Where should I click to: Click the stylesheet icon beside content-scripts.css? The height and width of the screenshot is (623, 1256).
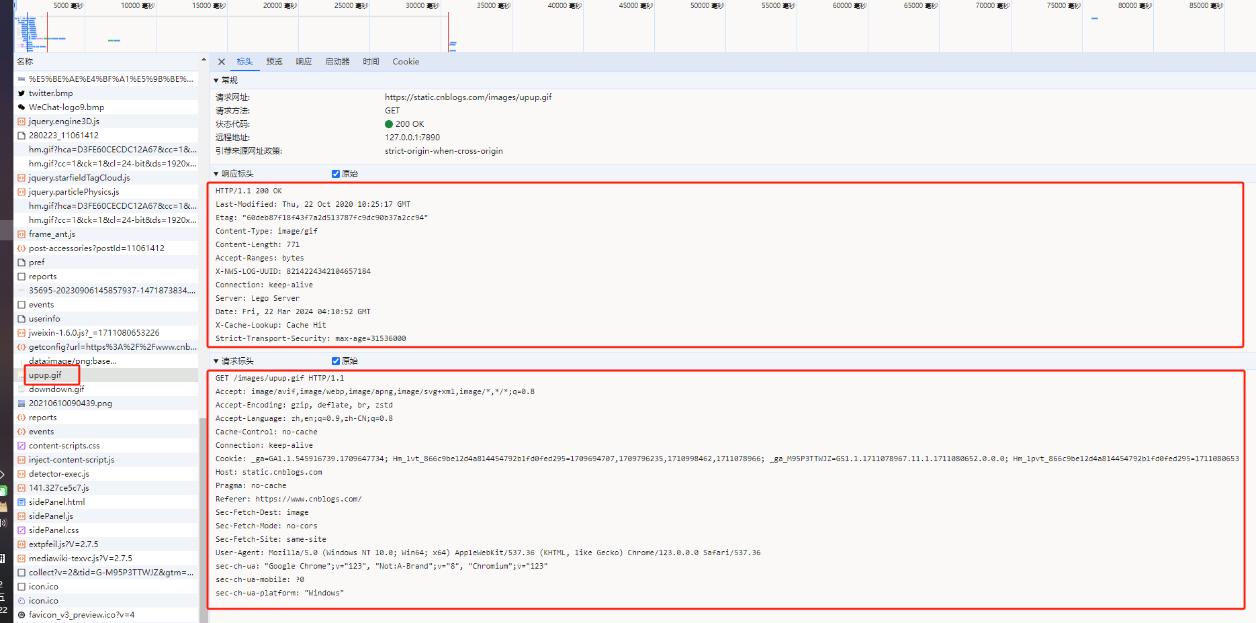21,446
